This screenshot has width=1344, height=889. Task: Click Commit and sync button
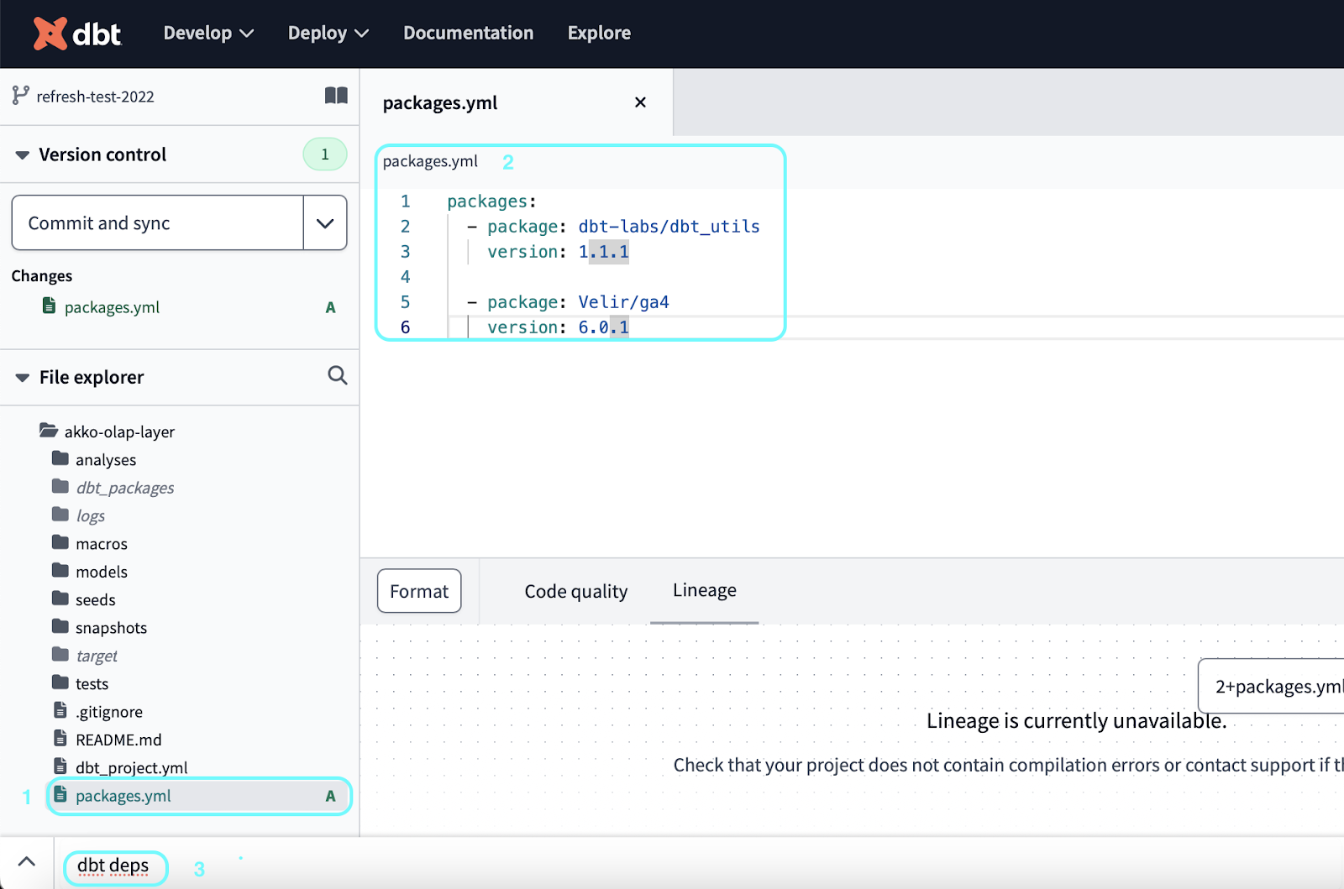coord(158,223)
